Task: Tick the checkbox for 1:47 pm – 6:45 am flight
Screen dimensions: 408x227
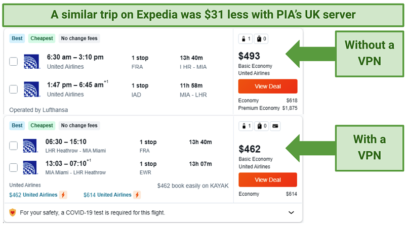Action: pos(13,89)
